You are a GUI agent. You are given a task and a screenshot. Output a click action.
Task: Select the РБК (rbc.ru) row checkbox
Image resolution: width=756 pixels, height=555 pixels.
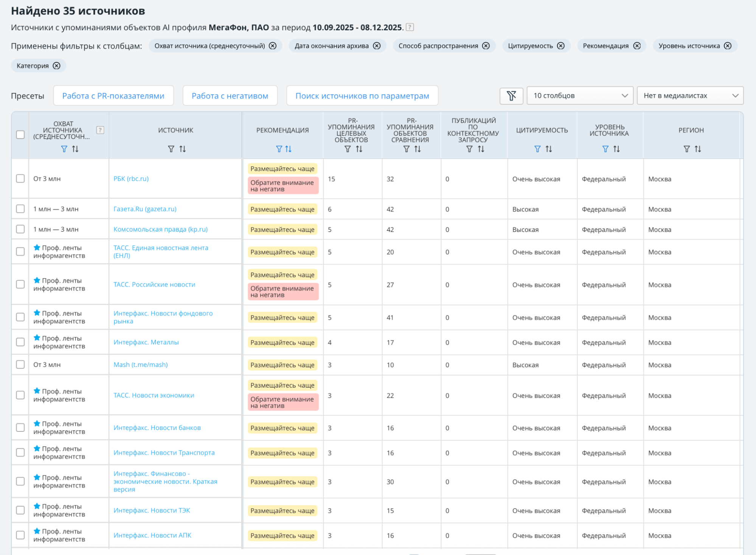[x=20, y=178]
